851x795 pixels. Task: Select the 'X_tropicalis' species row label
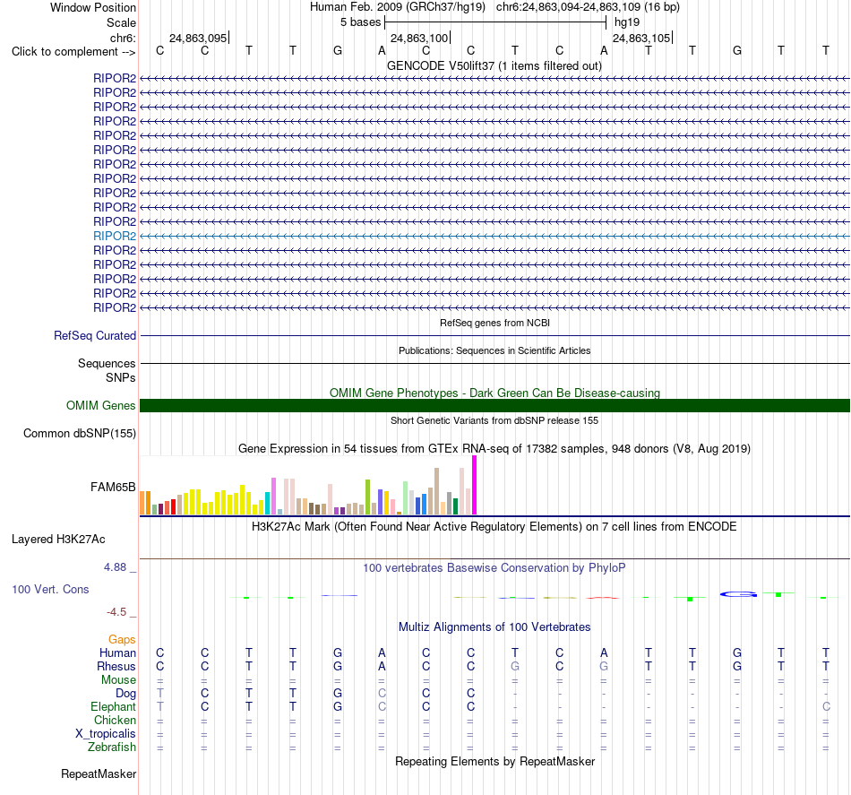point(106,734)
